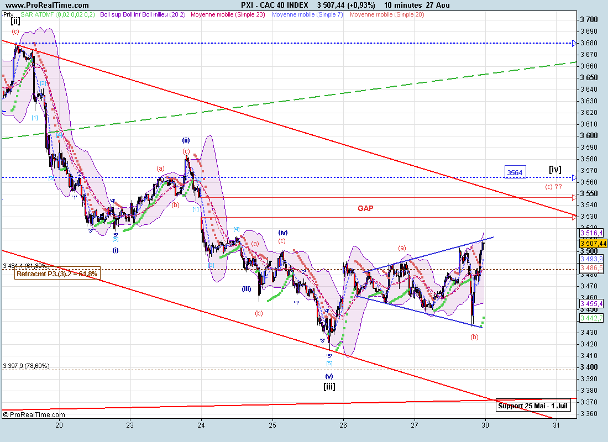Select the orange current price tag 3 507,44
The image size is (608, 442).
593,243
